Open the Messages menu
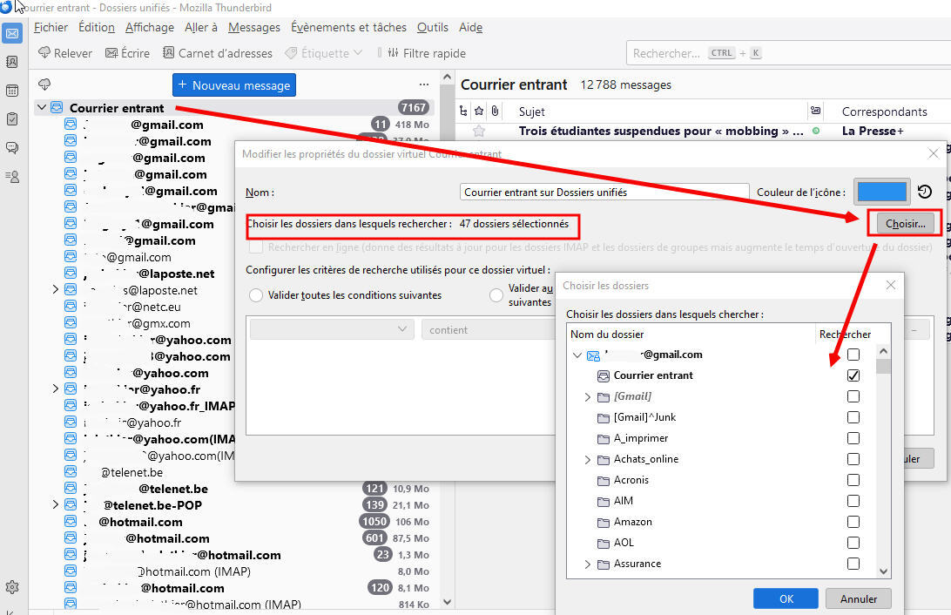Image resolution: width=951 pixels, height=615 pixels. [x=254, y=27]
